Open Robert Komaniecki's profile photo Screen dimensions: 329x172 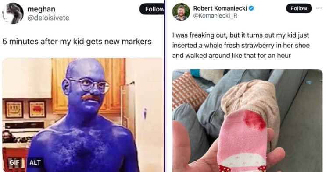pos(181,12)
